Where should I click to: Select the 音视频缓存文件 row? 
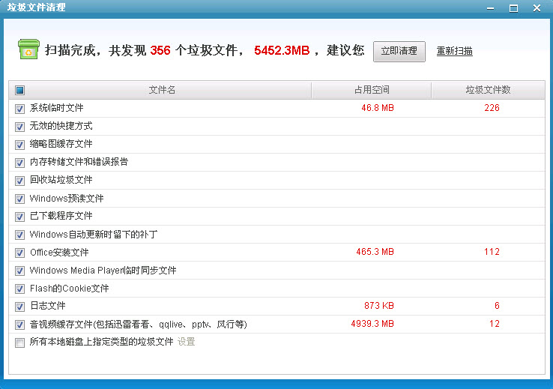pos(138,325)
